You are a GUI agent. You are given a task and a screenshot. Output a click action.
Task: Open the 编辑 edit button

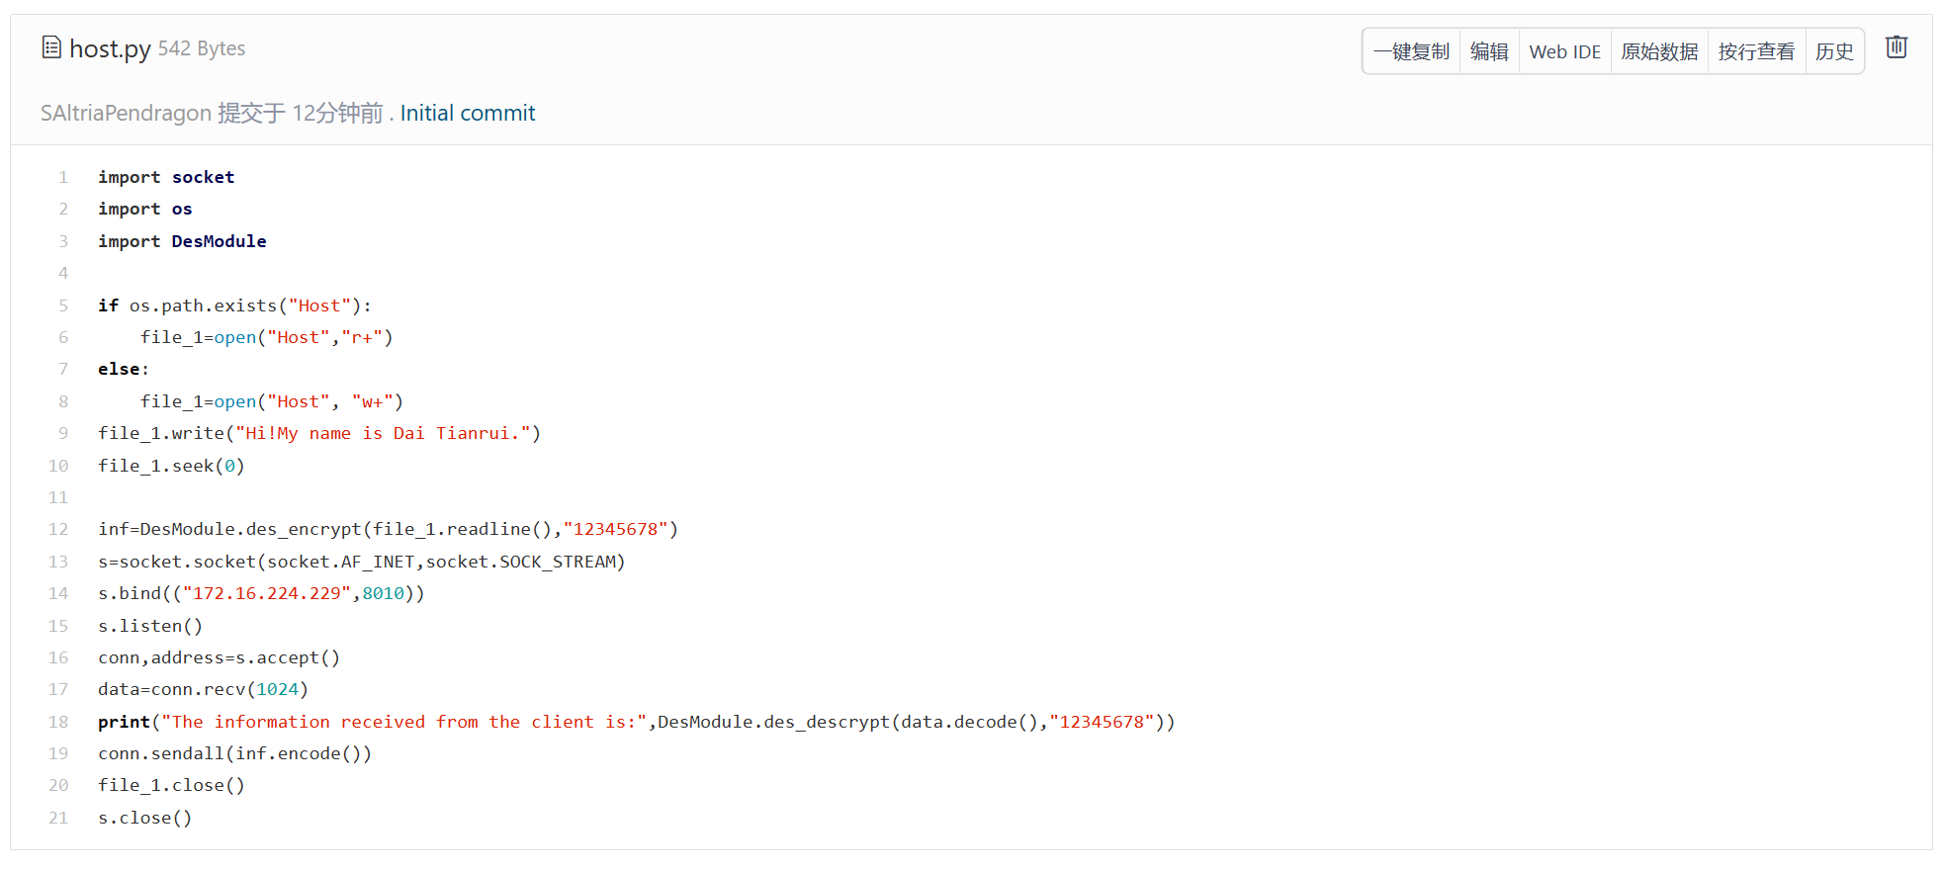click(1489, 51)
